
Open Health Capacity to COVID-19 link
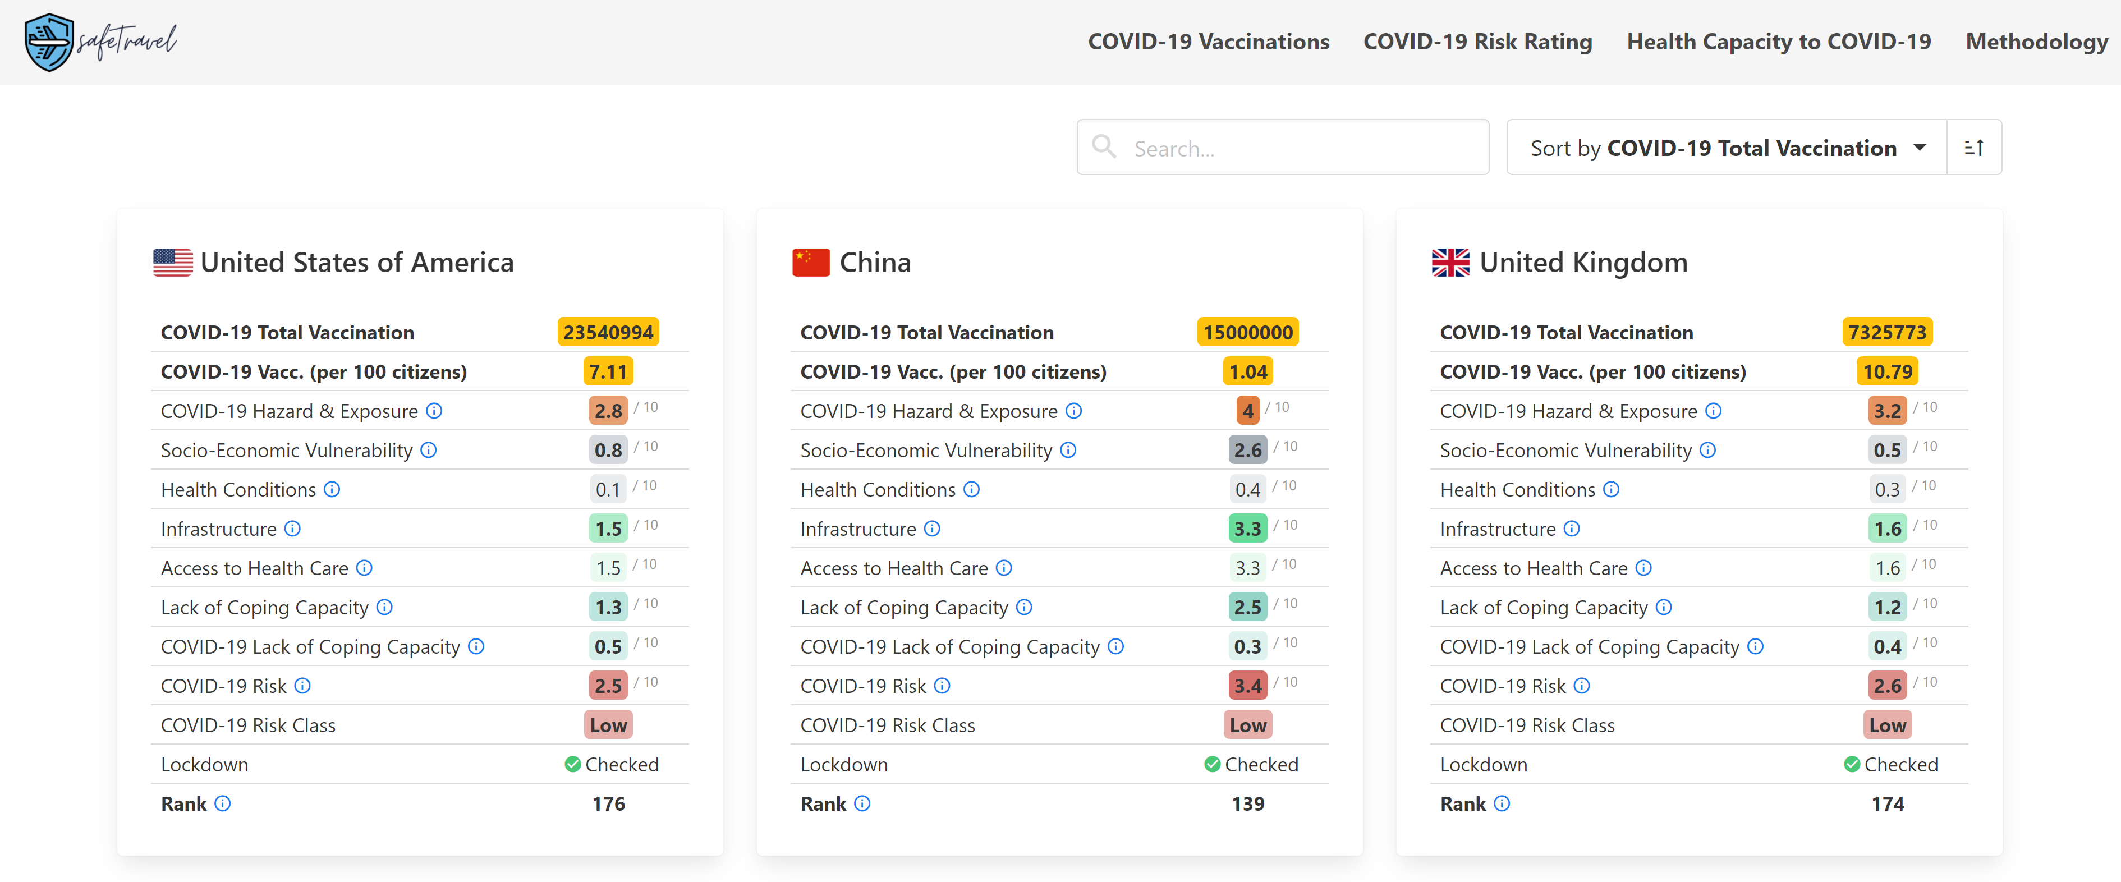pos(1779,42)
